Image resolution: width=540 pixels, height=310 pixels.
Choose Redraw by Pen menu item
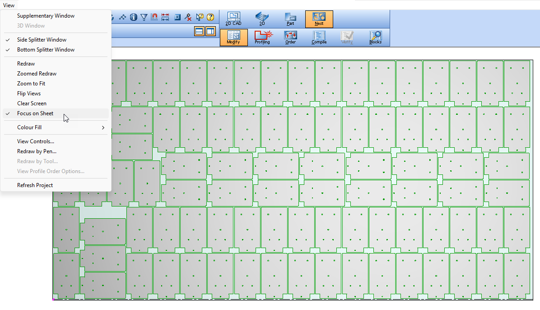coord(56,151)
